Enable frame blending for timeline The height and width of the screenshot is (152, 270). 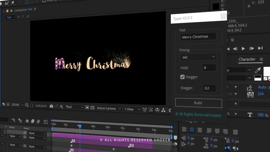(x=33, y=121)
